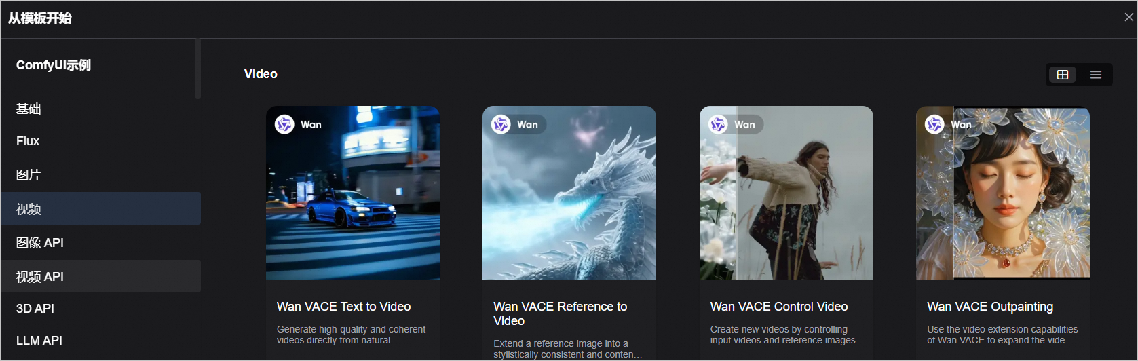This screenshot has height=361, width=1138.
Task: Open the 基础 category
Action: tap(100, 109)
